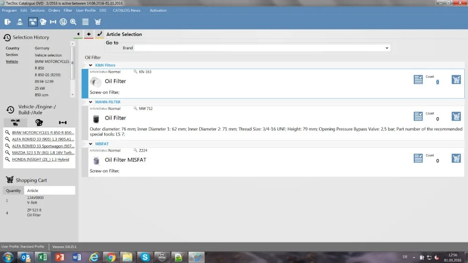Select the engine tab icon in history panel
The width and height of the screenshot is (468, 263).
pos(39,122)
